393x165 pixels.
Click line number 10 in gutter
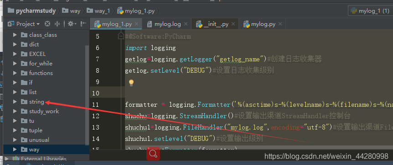point(96,93)
